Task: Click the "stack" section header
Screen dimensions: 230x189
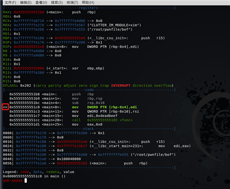Action: point(88,129)
